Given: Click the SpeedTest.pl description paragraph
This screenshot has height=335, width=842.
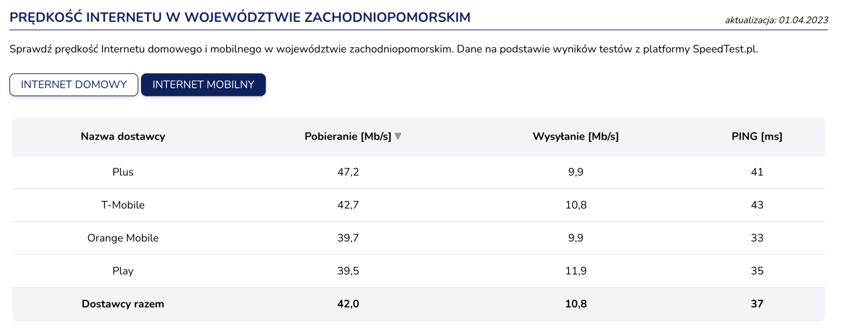Looking at the screenshot, I should click(383, 49).
